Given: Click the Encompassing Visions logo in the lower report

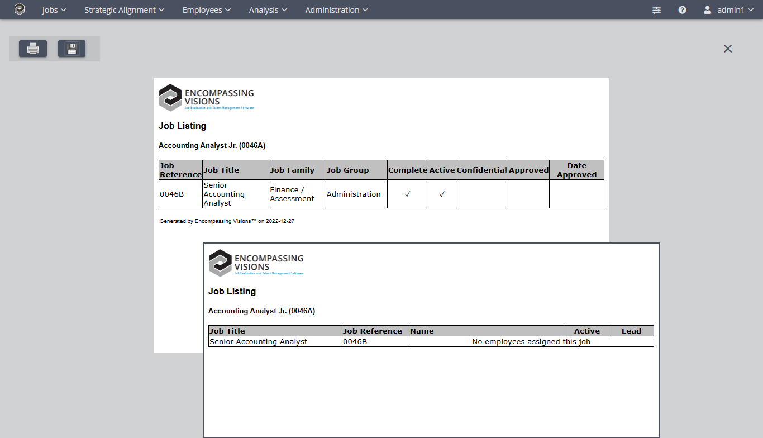Looking at the screenshot, I should point(256,263).
